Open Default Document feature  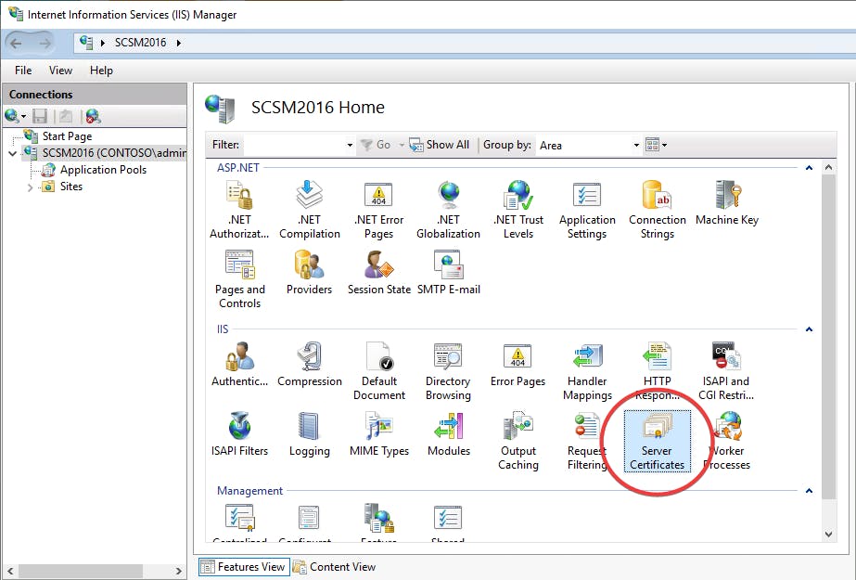point(379,371)
